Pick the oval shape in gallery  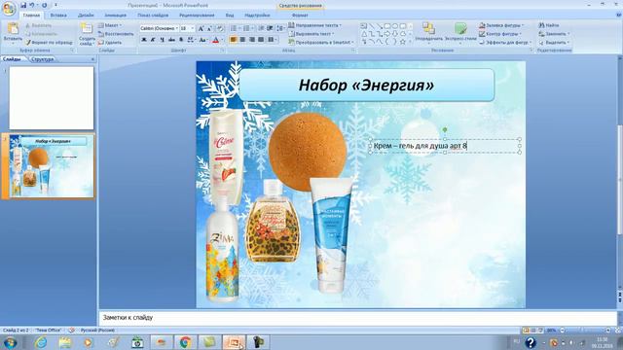click(395, 26)
